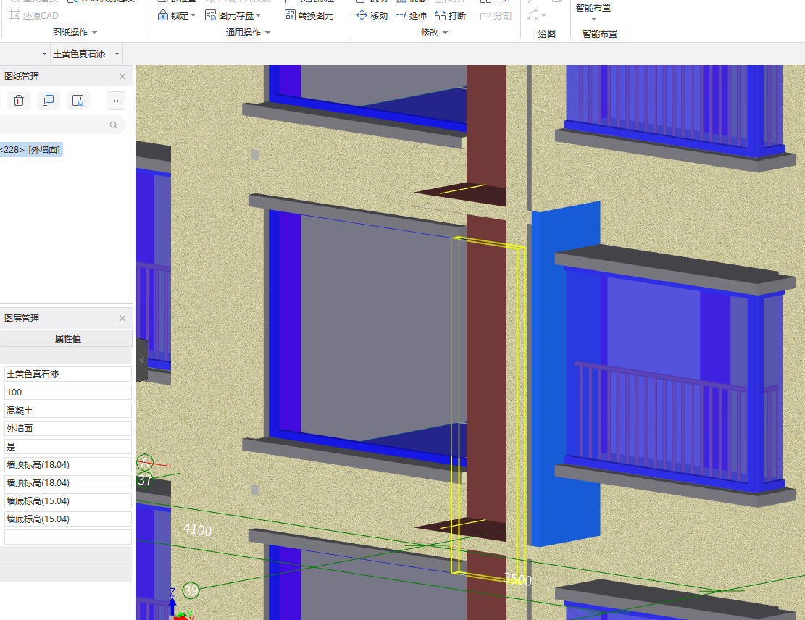Click the second 墙顶标高(18.04) cell

(68, 483)
